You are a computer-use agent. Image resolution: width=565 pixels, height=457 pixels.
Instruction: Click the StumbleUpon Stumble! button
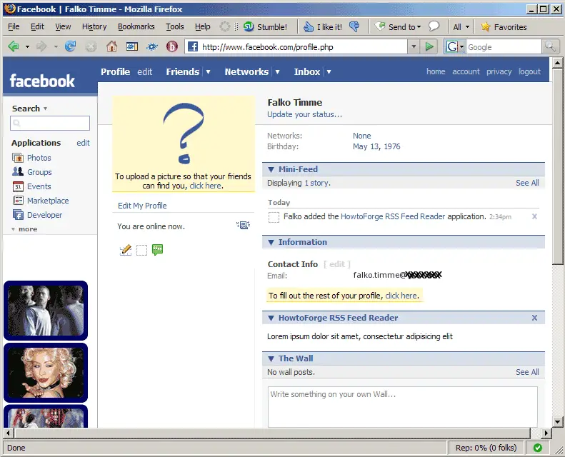[265, 26]
